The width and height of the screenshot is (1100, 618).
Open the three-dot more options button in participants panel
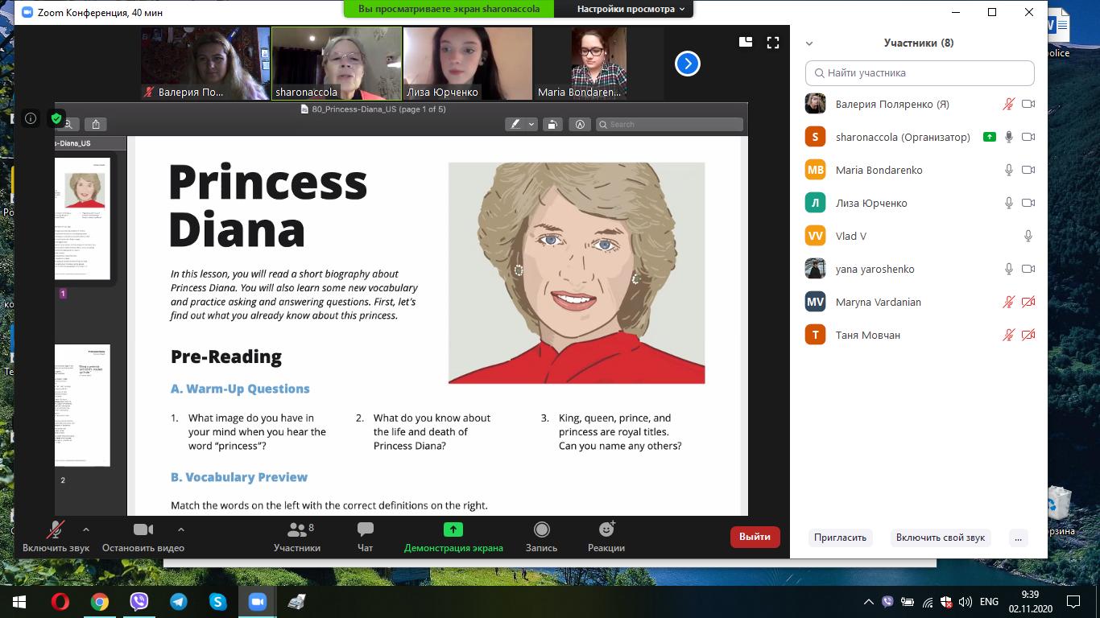point(1019,537)
